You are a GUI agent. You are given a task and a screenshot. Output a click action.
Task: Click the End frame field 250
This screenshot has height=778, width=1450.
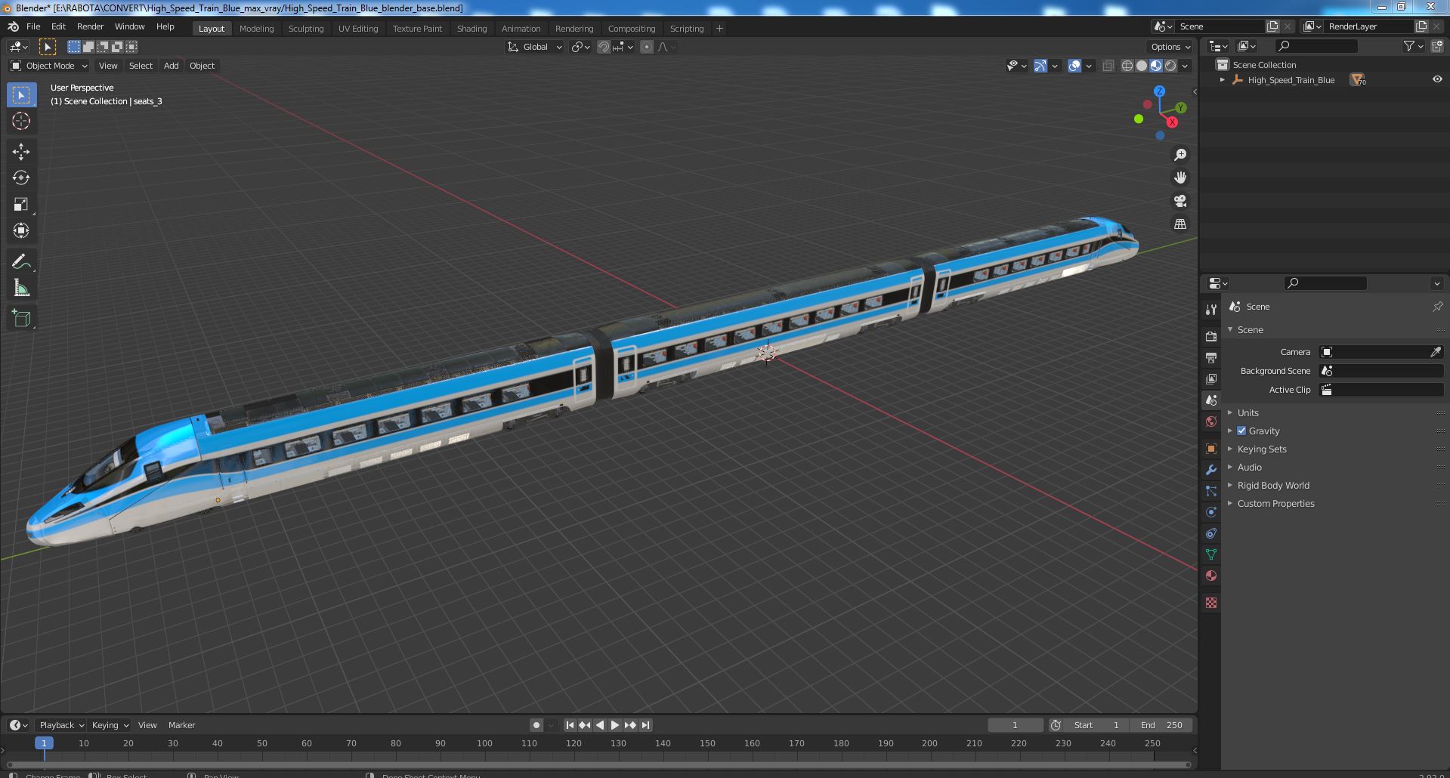[1161, 725]
